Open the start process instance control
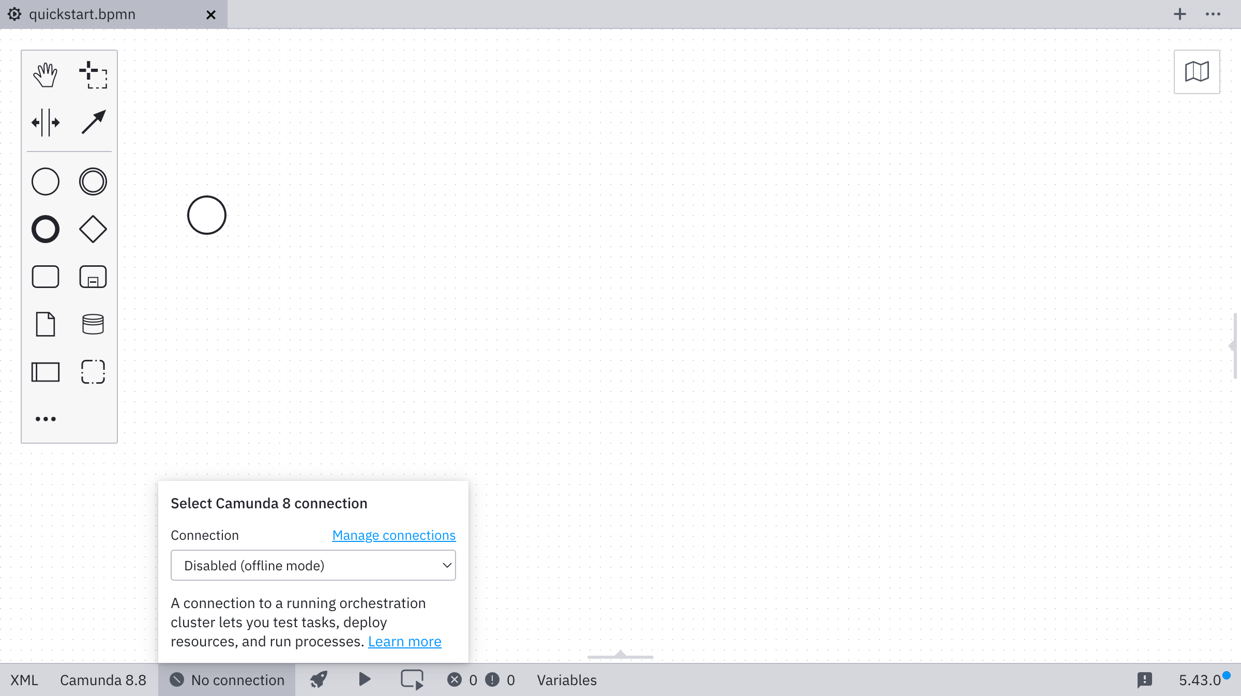This screenshot has width=1241, height=696. [365, 680]
